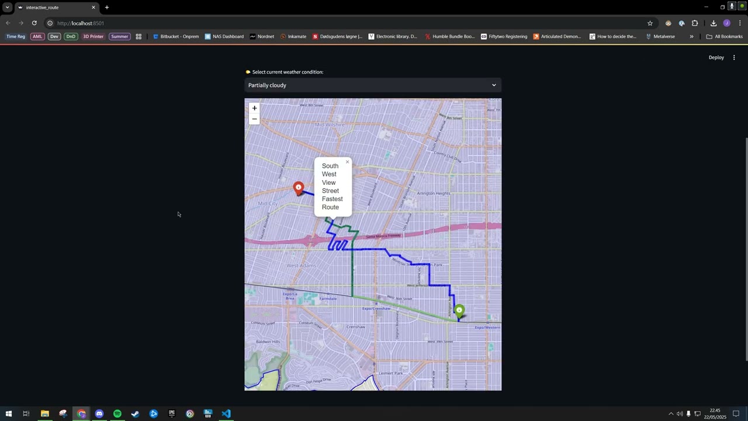Open the NAS Dashboard bookmark
The width and height of the screenshot is (748, 421).
point(224,36)
